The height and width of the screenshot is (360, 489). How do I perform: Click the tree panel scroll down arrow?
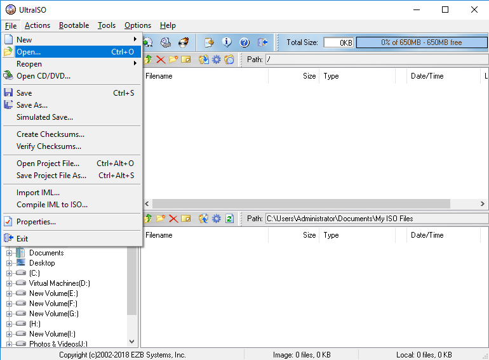(x=132, y=342)
